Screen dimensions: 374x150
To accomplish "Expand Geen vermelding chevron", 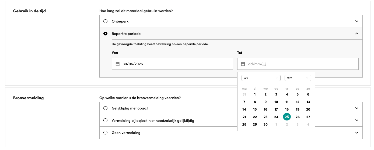I will click(x=357, y=133).
